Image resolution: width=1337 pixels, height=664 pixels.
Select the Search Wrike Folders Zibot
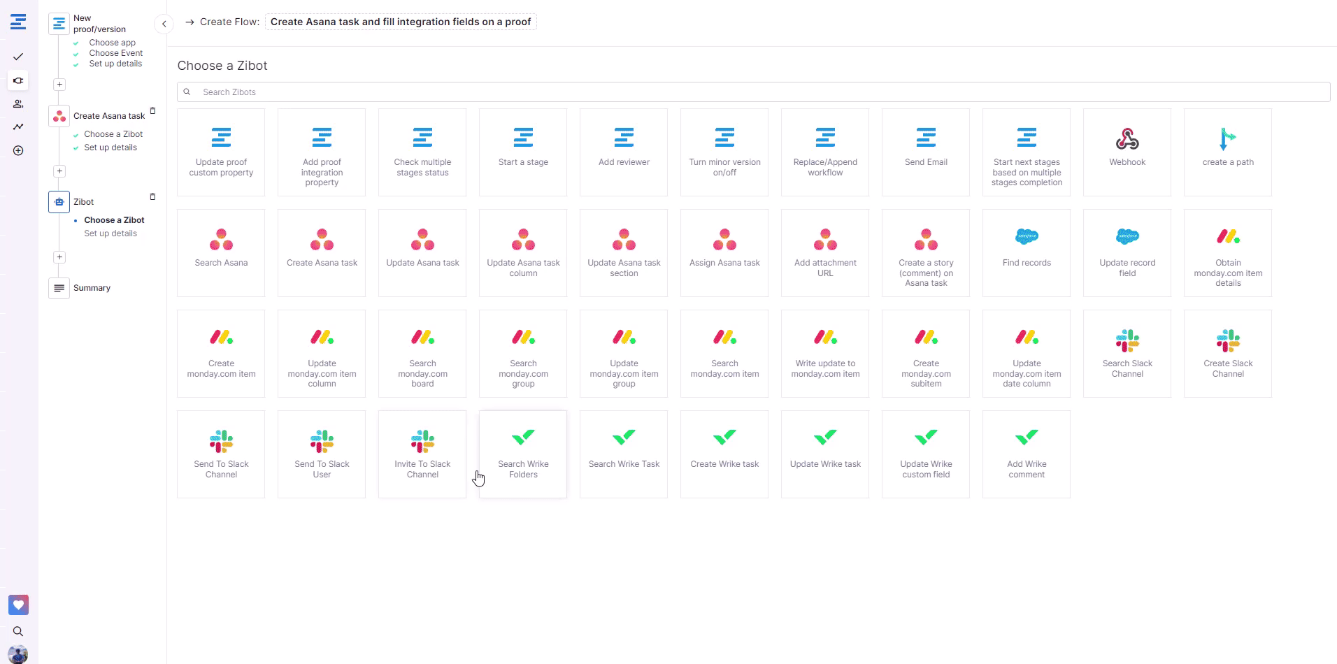(x=523, y=454)
